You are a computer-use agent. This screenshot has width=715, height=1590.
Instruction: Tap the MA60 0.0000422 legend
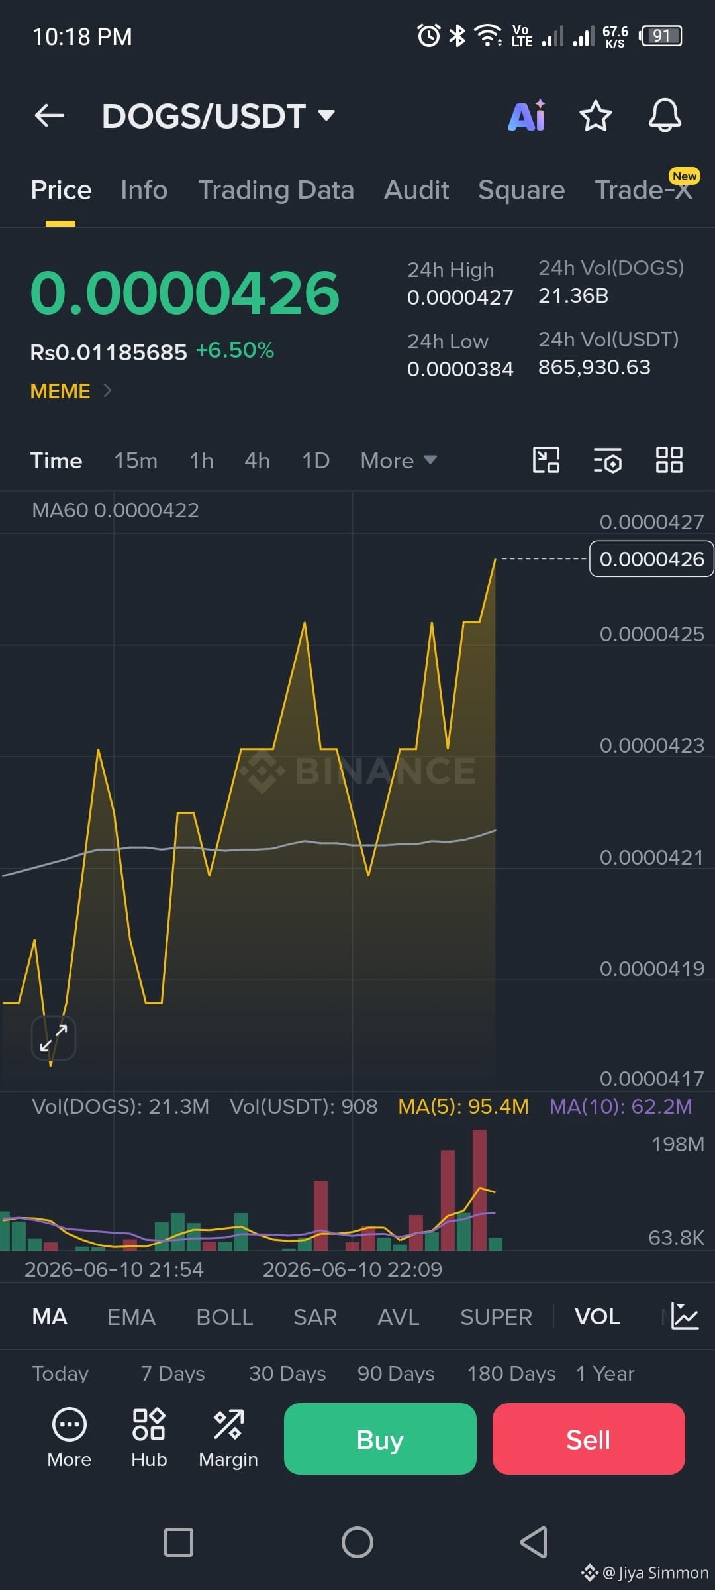click(x=115, y=510)
